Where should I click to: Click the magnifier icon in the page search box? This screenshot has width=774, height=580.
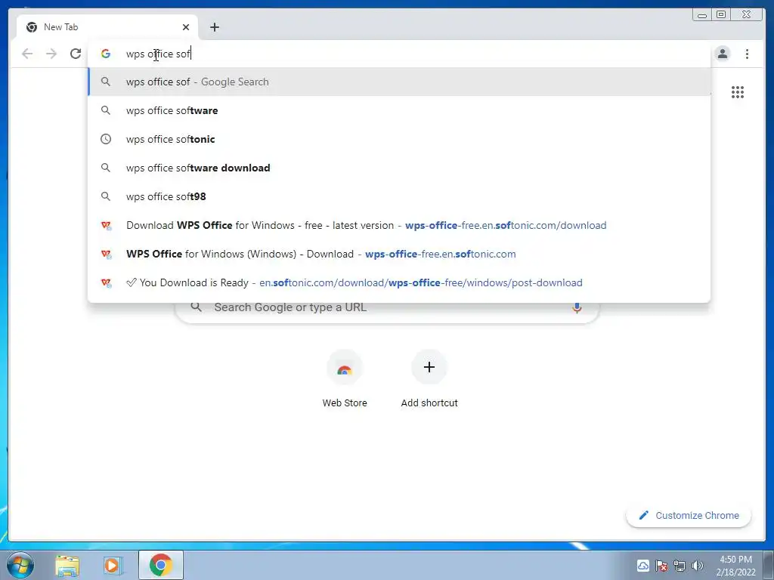[196, 307]
